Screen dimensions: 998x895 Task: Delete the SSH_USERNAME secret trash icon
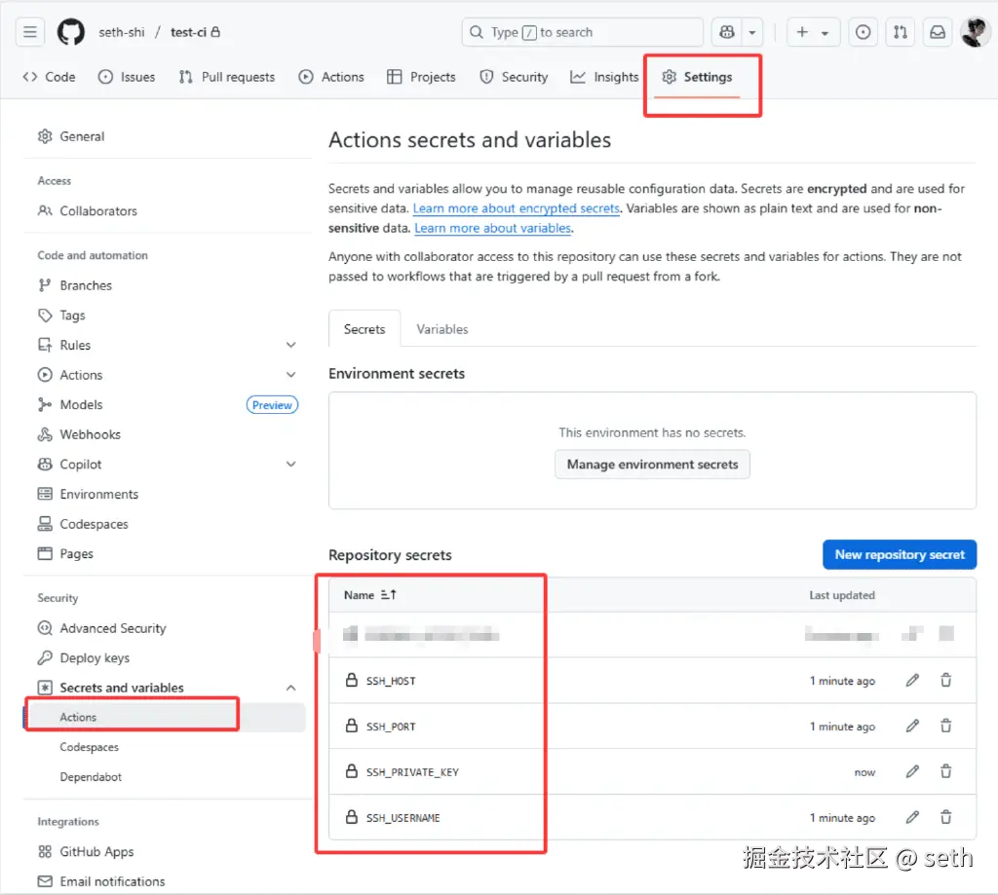point(945,817)
